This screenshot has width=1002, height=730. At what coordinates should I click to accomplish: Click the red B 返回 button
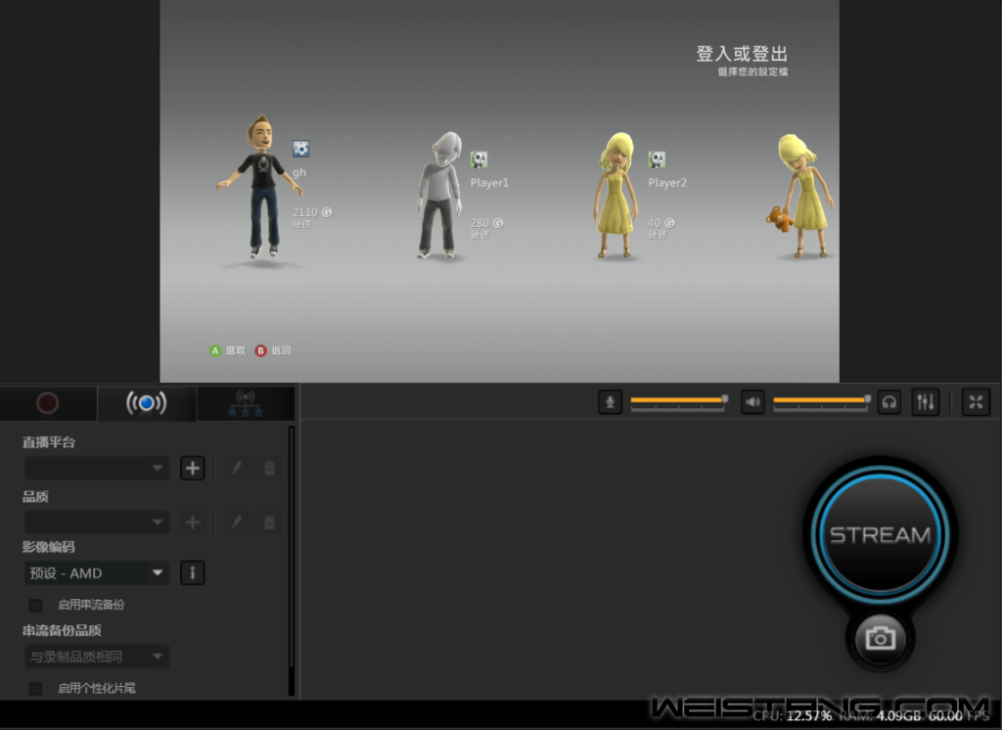point(273,350)
